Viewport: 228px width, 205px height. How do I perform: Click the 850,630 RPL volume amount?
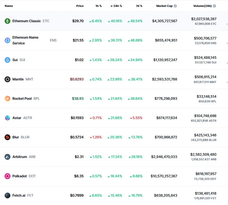[208, 101]
